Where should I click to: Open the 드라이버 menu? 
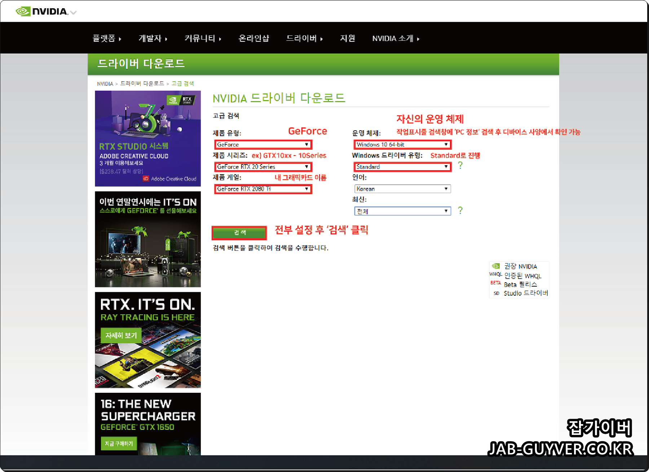pyautogui.click(x=304, y=38)
